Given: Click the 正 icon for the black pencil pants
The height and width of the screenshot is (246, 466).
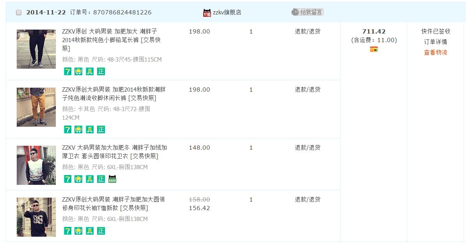Looking at the screenshot, I should click(x=101, y=71).
